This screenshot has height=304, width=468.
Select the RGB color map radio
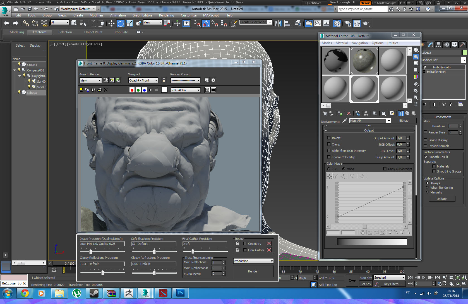click(328, 169)
